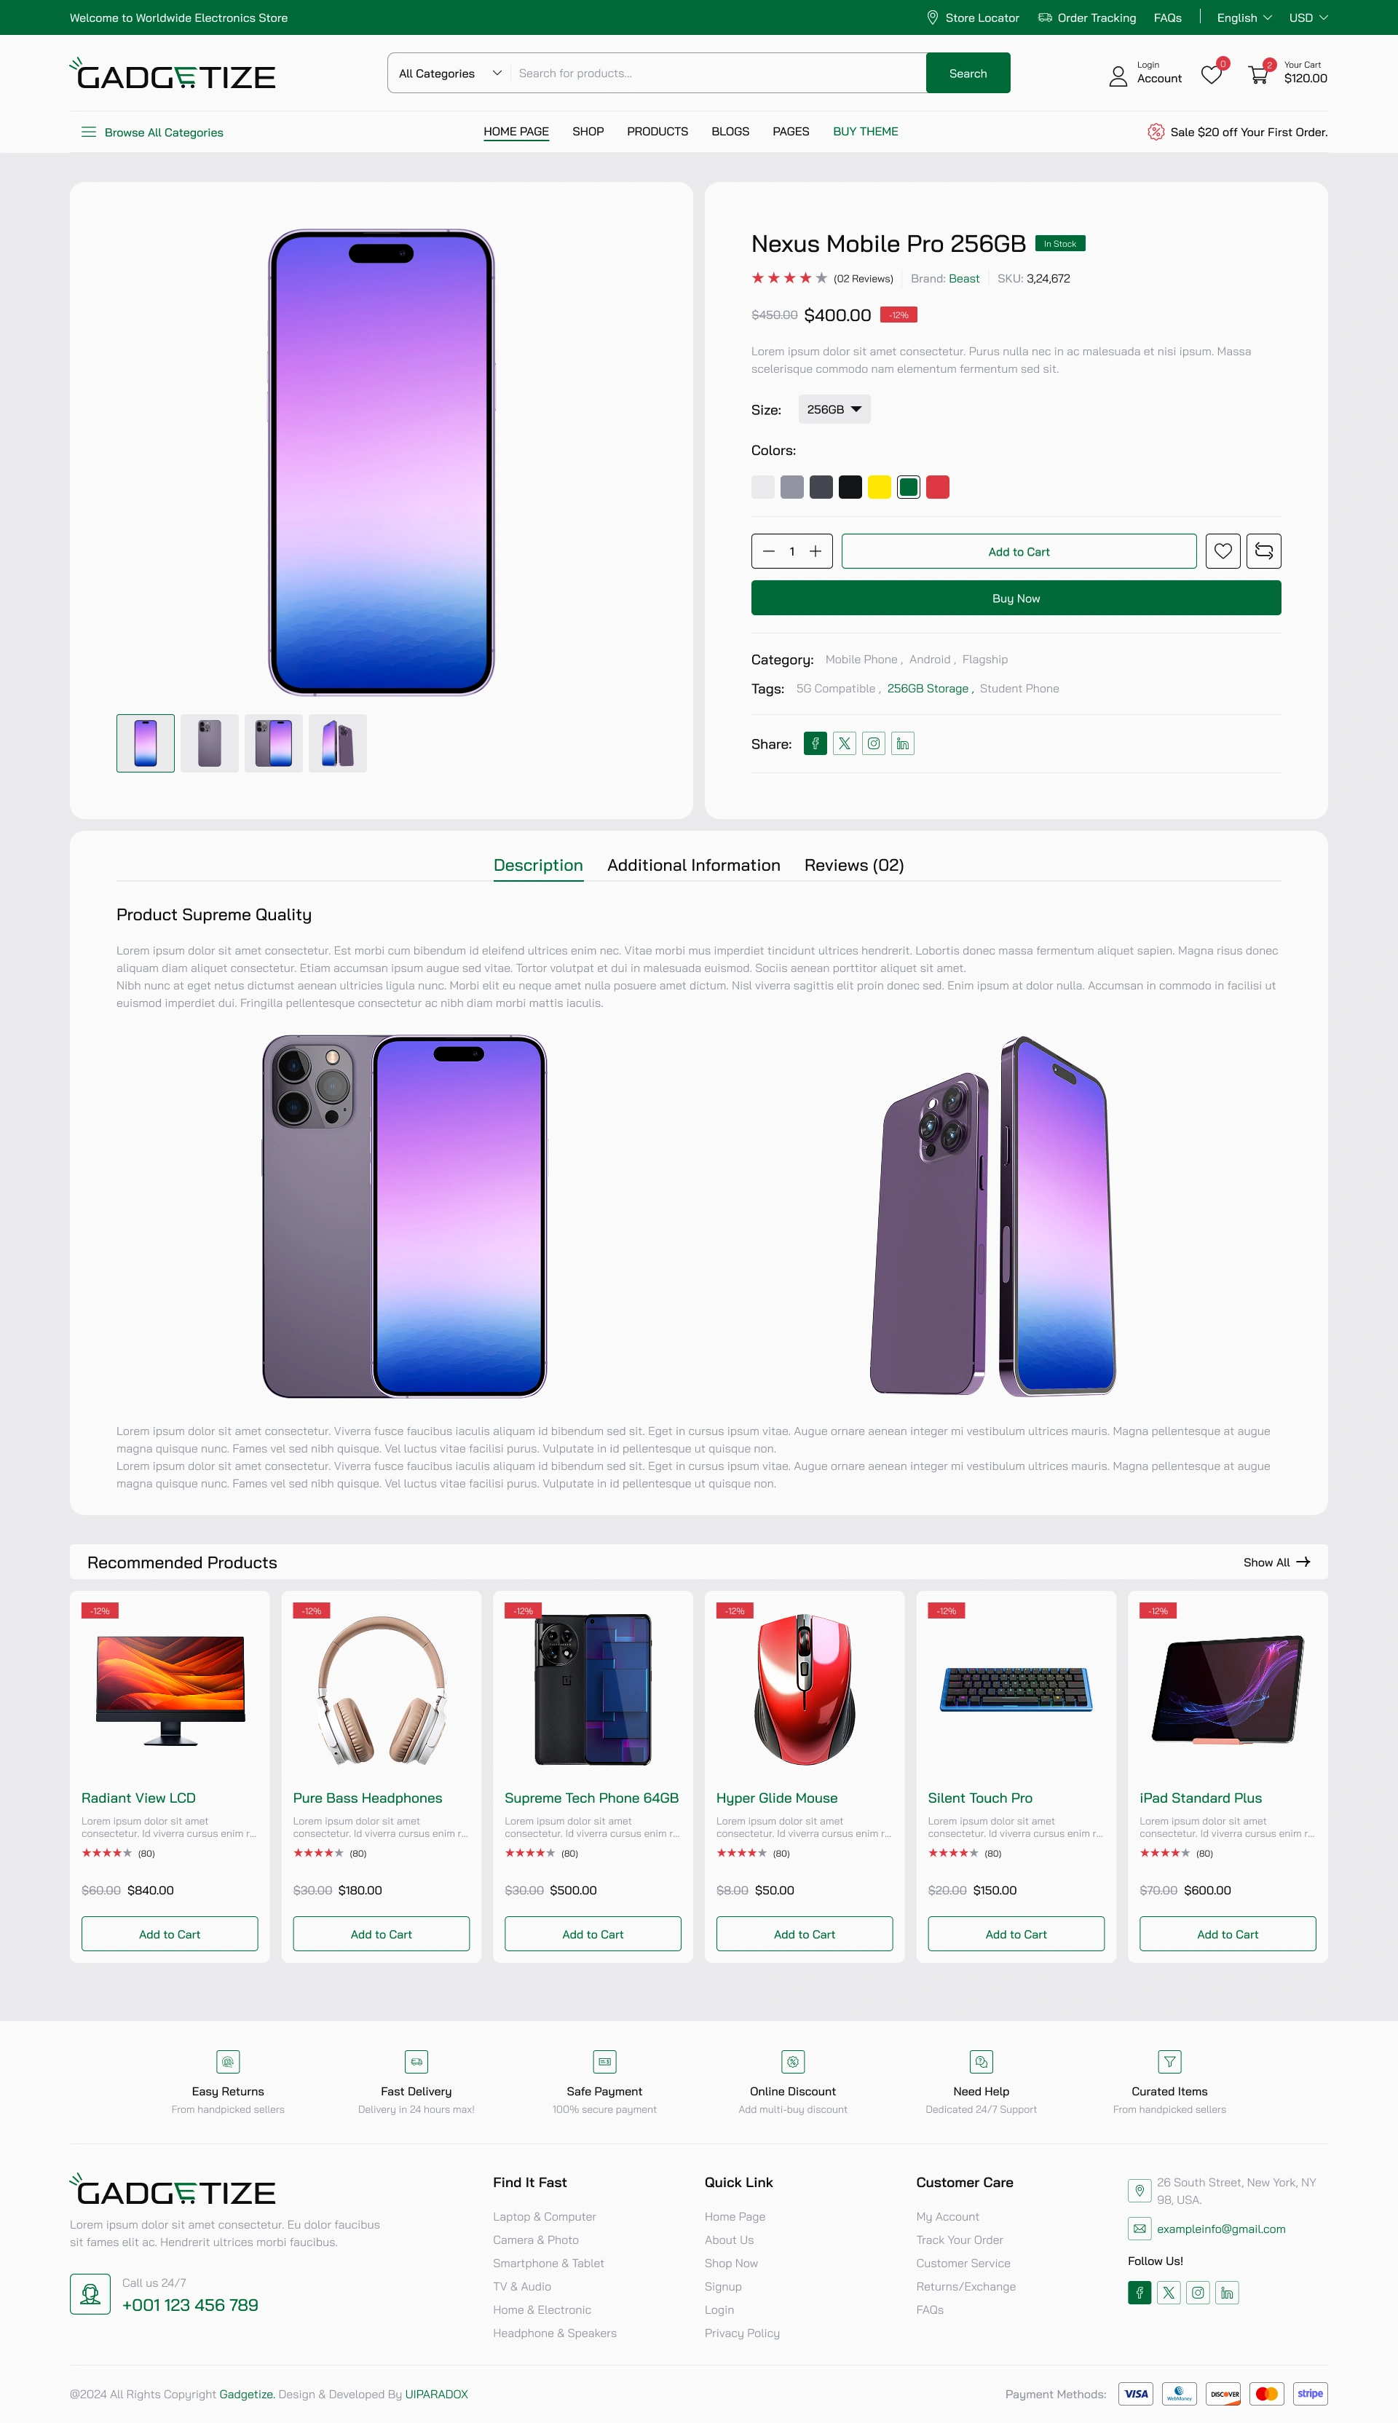Open footer X social icon
This screenshot has height=2423, width=1398.
1169,2293
